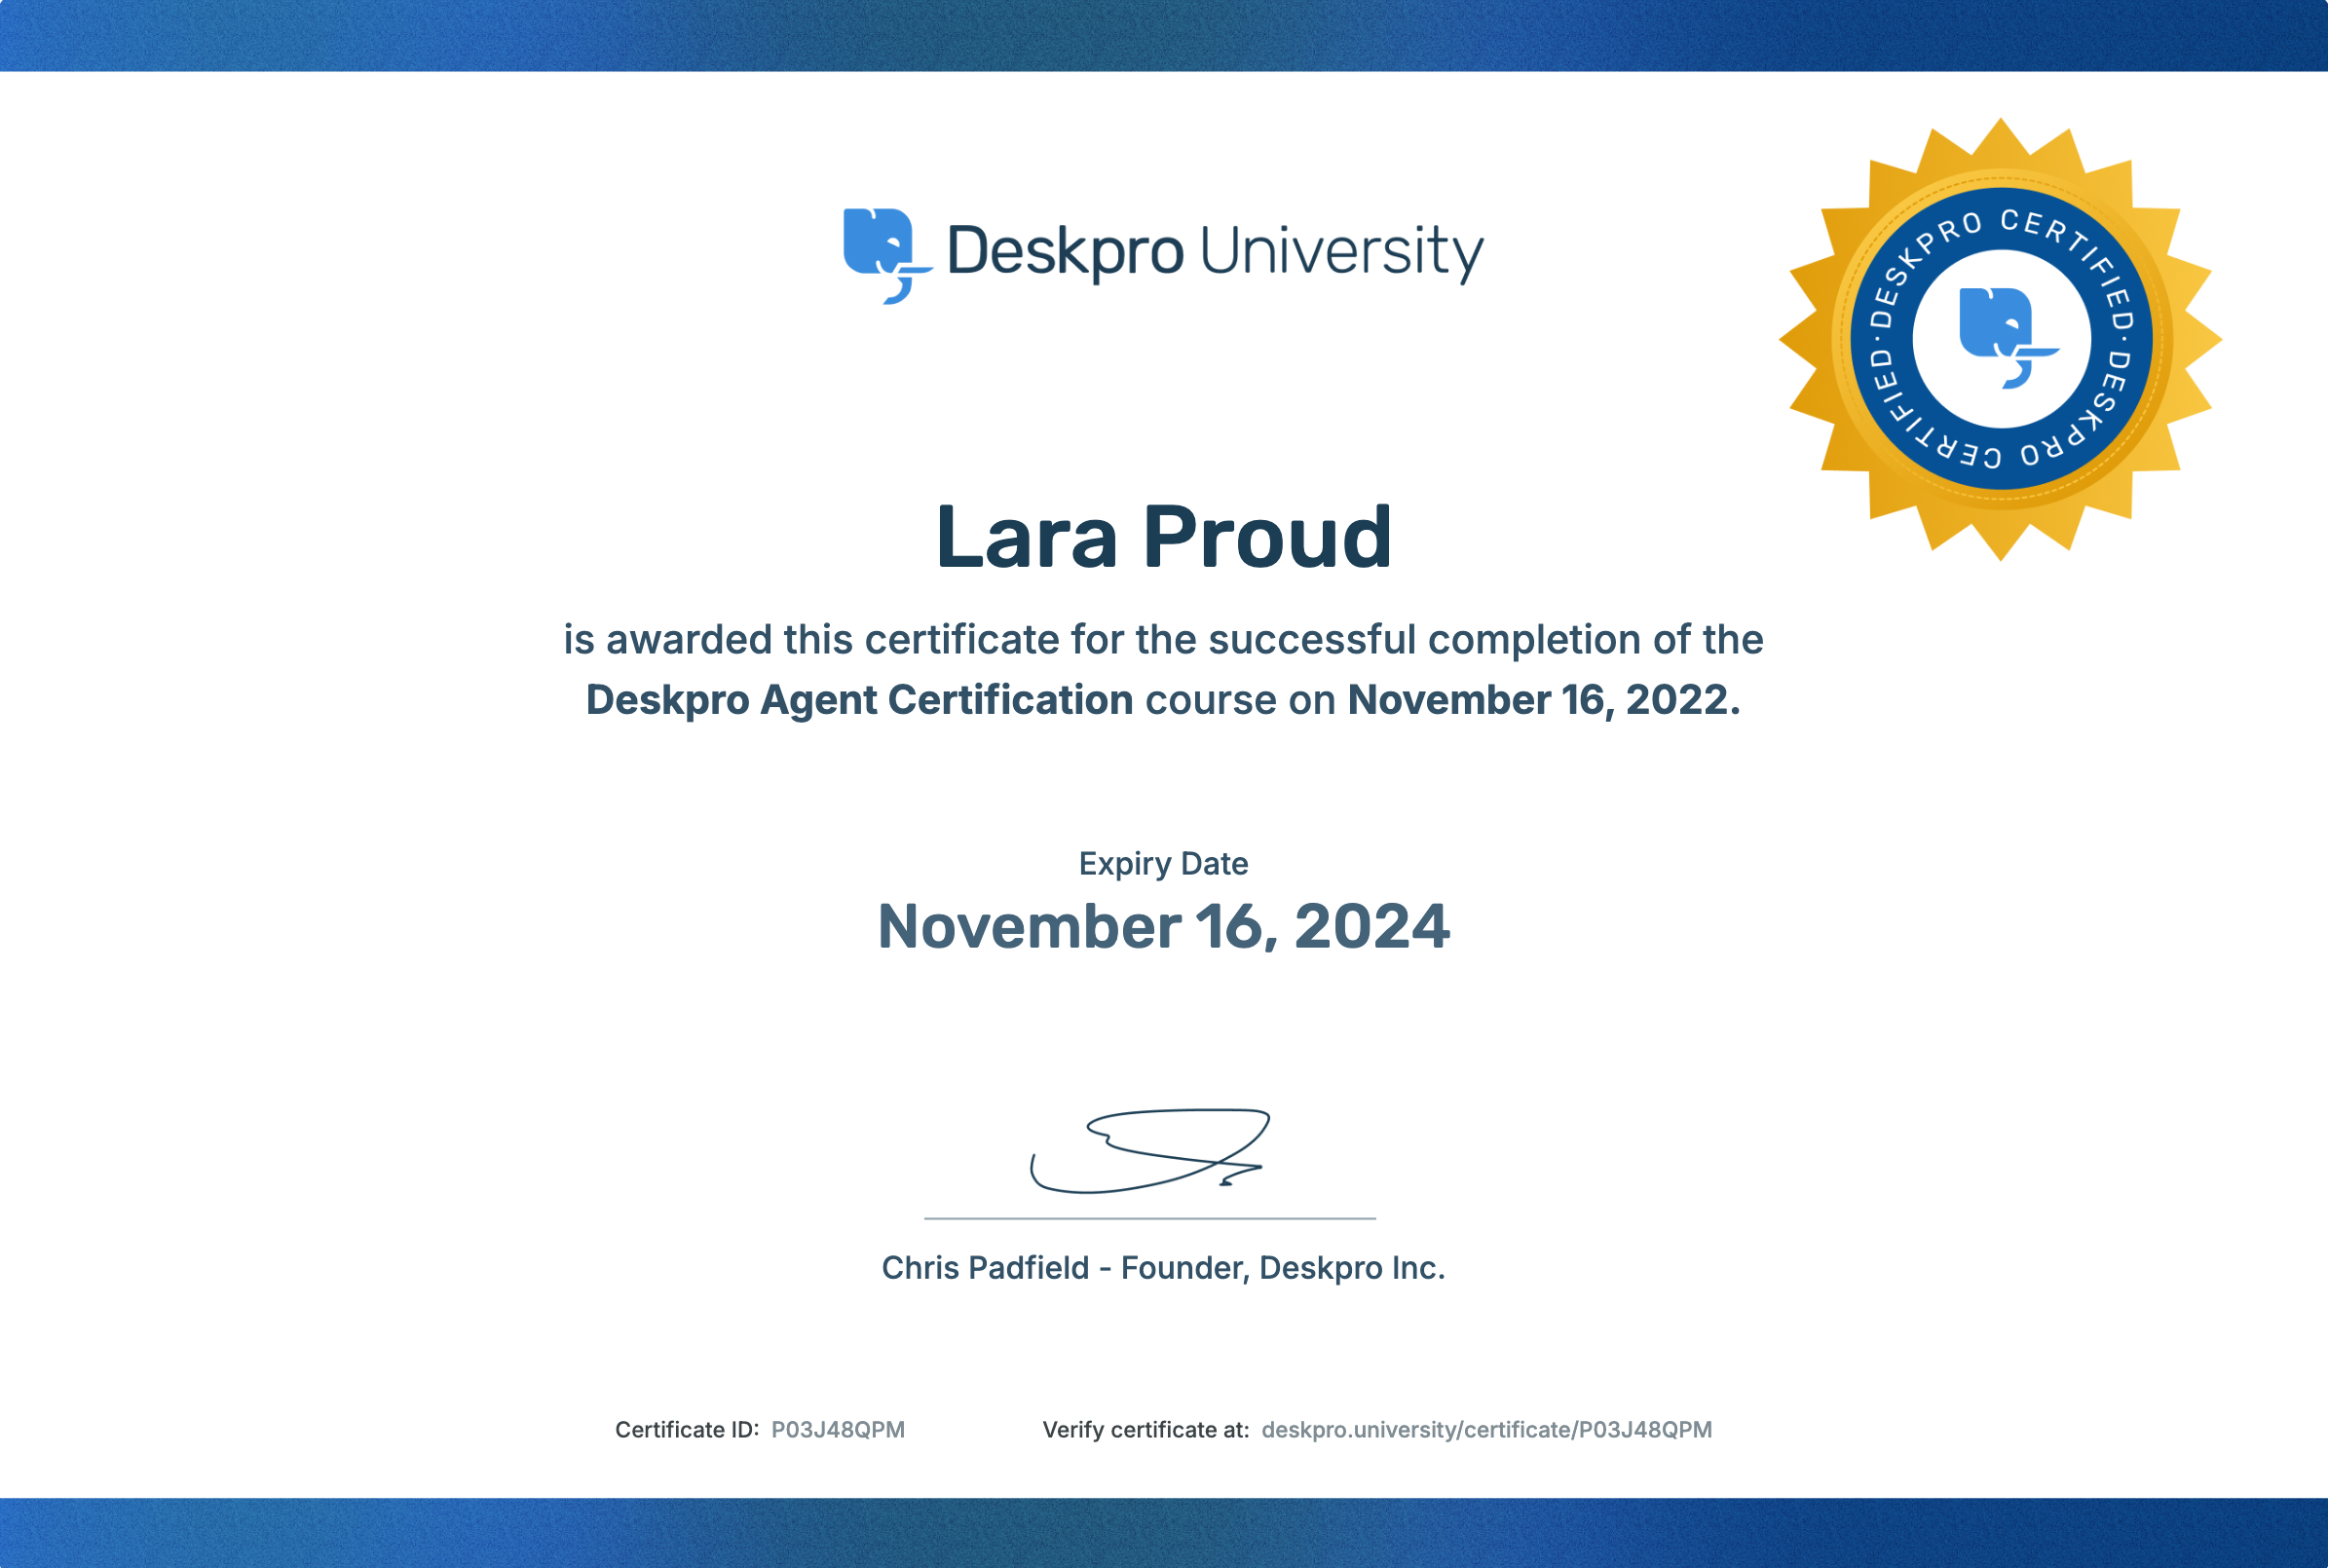Click 'Chris Padfield - Founder, Deskpro Inc.' text
Viewport: 2328px width, 1568px height.
[x=1163, y=1268]
